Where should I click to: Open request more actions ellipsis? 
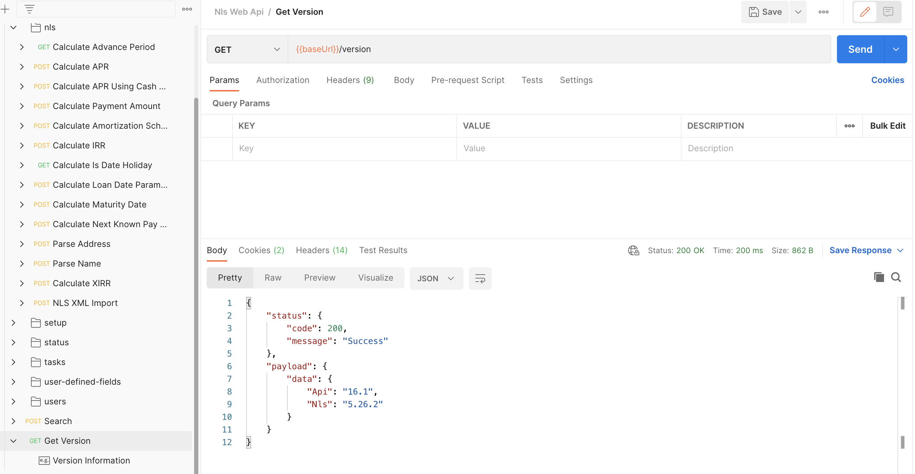(823, 12)
